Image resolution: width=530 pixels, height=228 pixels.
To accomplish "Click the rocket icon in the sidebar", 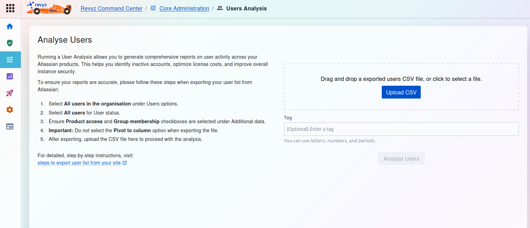I will (10, 93).
